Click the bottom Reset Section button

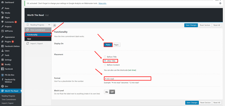[205, 103]
